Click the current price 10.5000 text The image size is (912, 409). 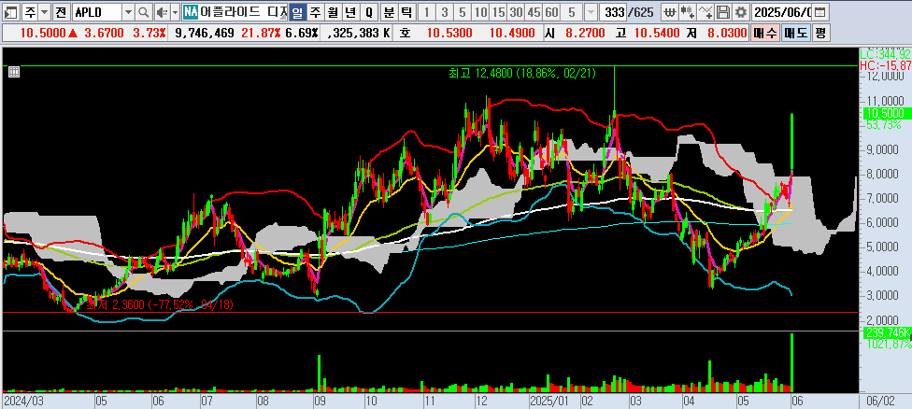42,33
